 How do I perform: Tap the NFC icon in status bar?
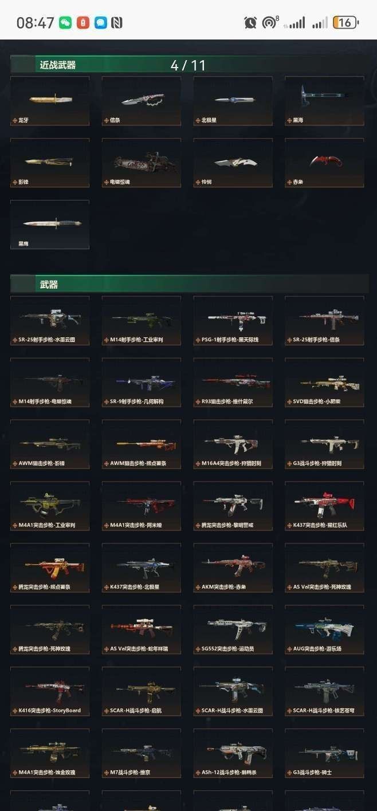click(117, 23)
